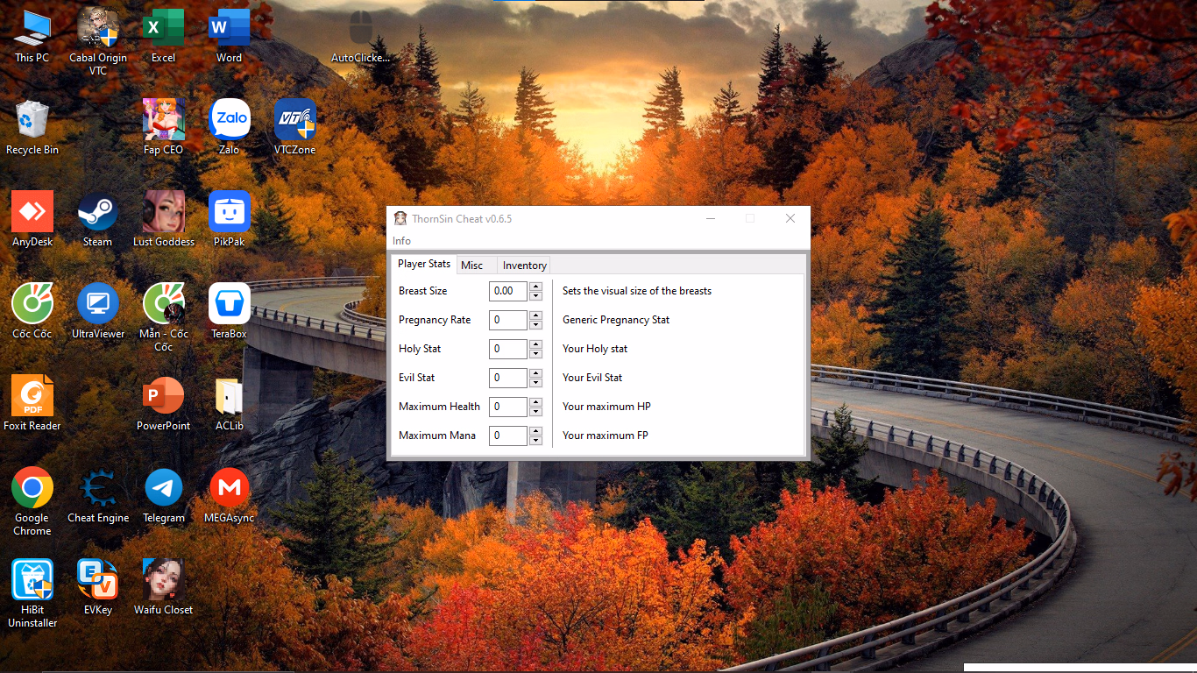Increase Holy Stat with up arrow
The height and width of the screenshot is (673, 1197).
(x=535, y=344)
